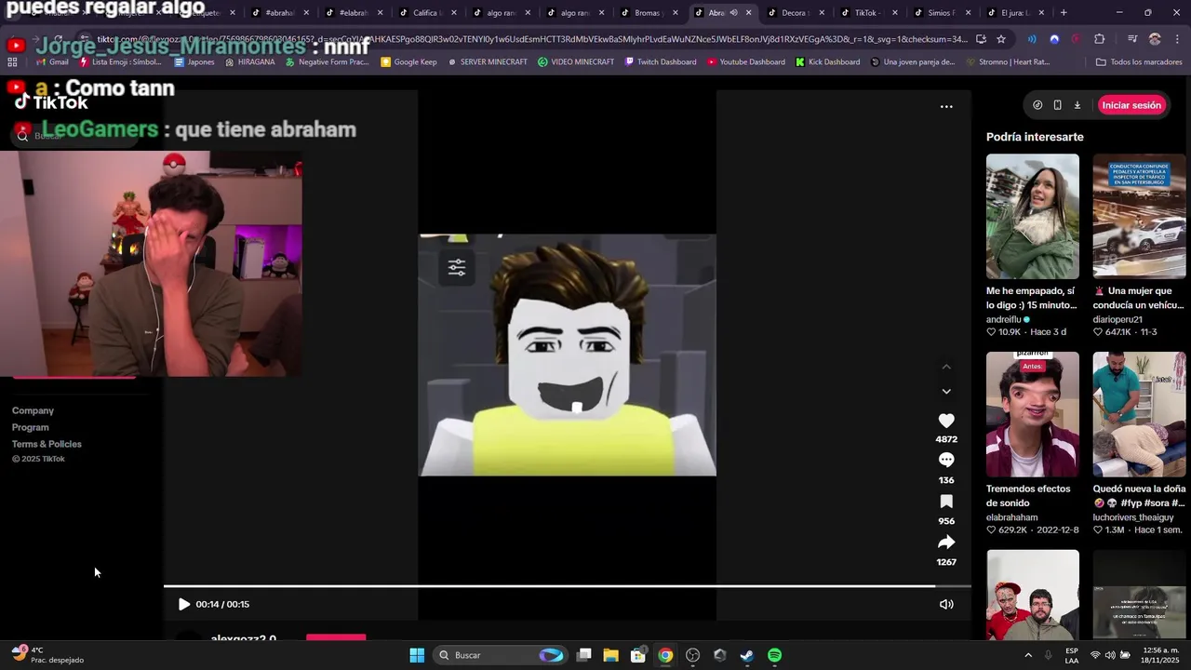Go to the previous video with the up chevron

click(946, 367)
